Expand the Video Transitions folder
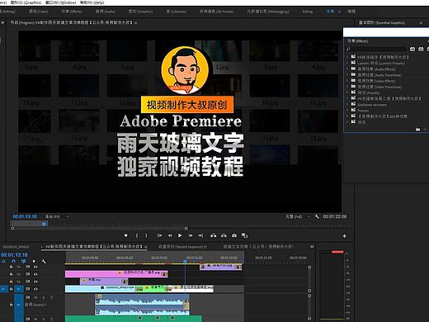 pyautogui.click(x=347, y=87)
